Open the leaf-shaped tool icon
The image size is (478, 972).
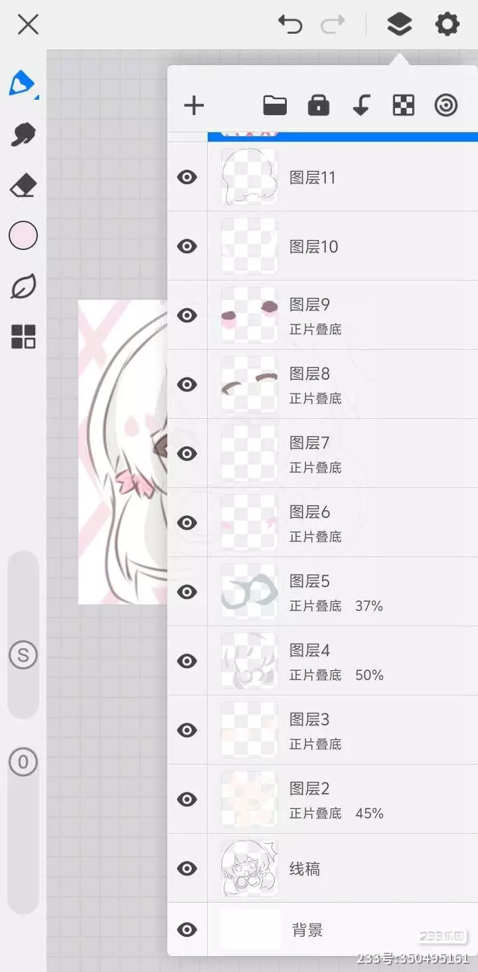point(23,287)
